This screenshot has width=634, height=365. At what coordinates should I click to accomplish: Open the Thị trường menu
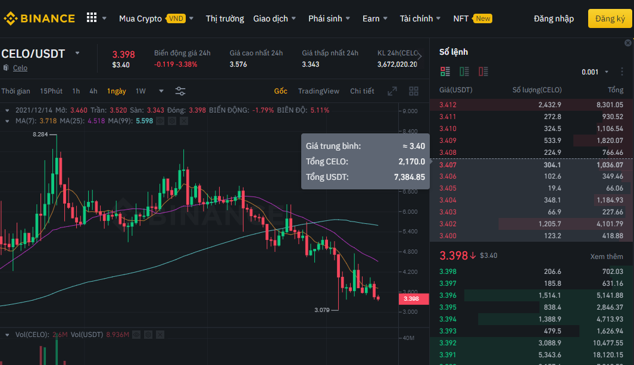(224, 18)
